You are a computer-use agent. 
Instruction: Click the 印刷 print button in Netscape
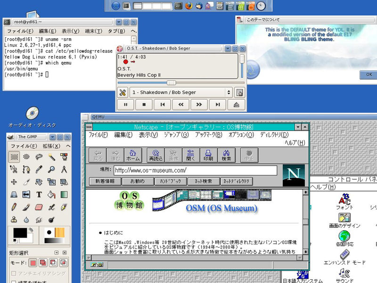pos(208,155)
